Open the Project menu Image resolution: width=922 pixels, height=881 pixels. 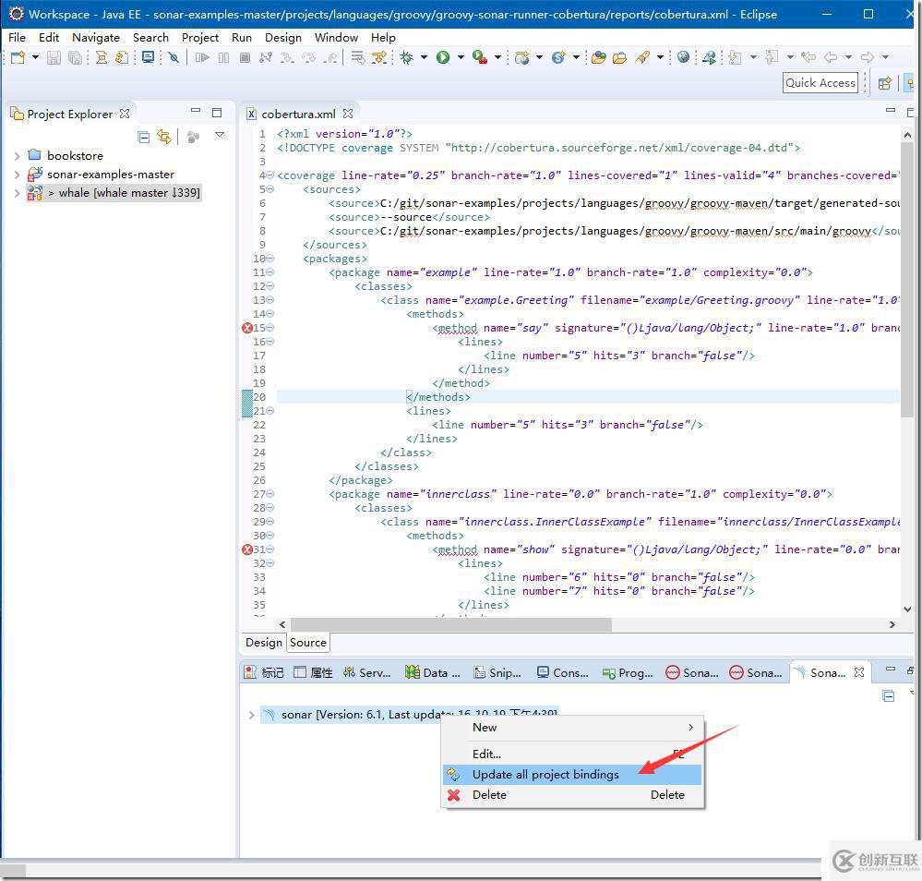point(200,37)
